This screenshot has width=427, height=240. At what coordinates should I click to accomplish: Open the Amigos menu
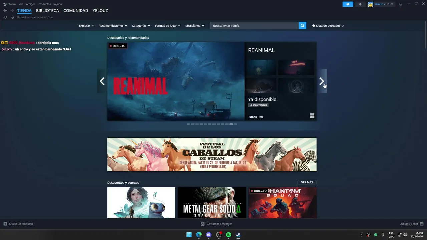click(31, 4)
